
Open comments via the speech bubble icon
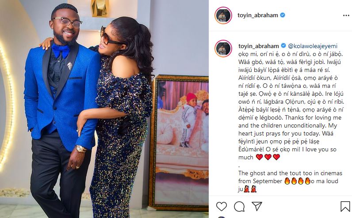coord(239,206)
